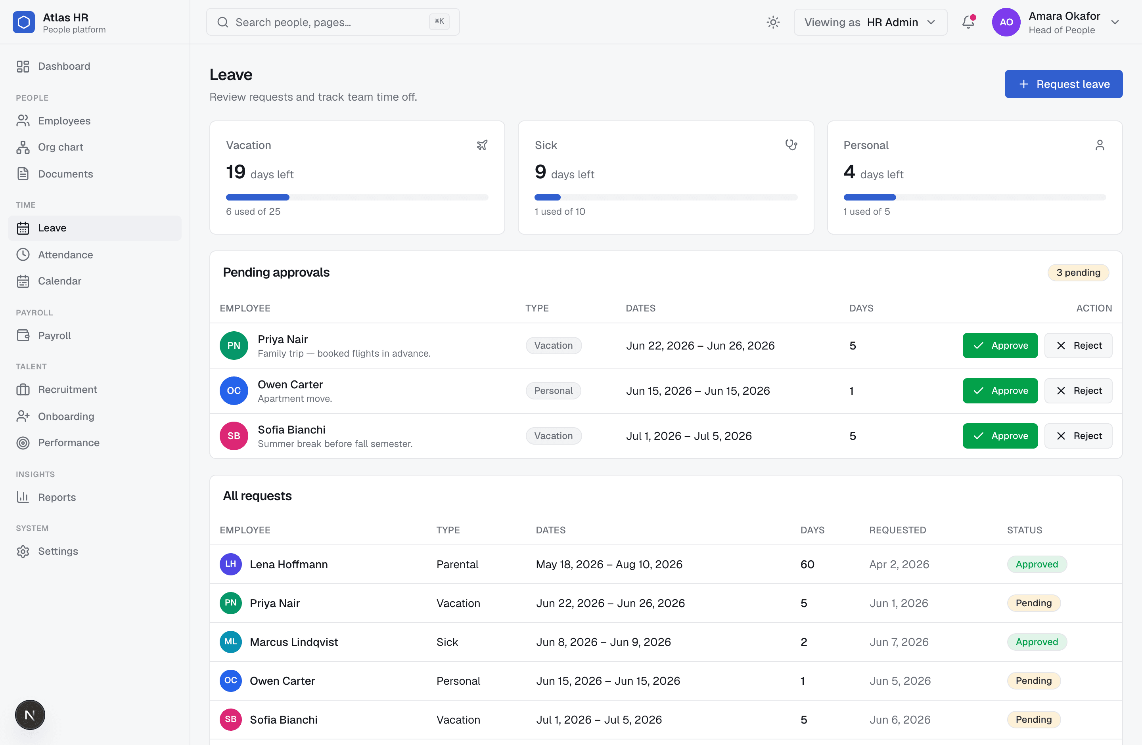
Task: Click the Personal type pill in Owen Carter's pending row
Action: pos(553,391)
